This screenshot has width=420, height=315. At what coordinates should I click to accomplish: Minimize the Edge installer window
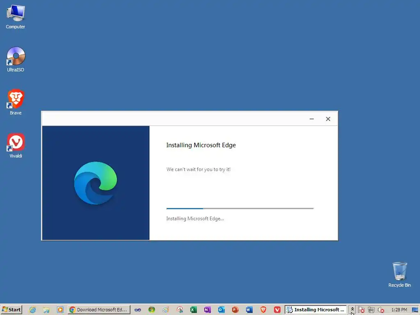pos(312,119)
